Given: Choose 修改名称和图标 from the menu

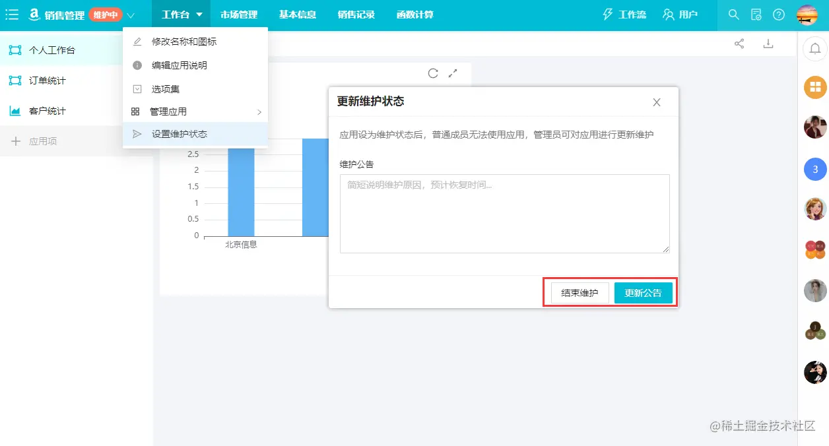Looking at the screenshot, I should (x=195, y=42).
